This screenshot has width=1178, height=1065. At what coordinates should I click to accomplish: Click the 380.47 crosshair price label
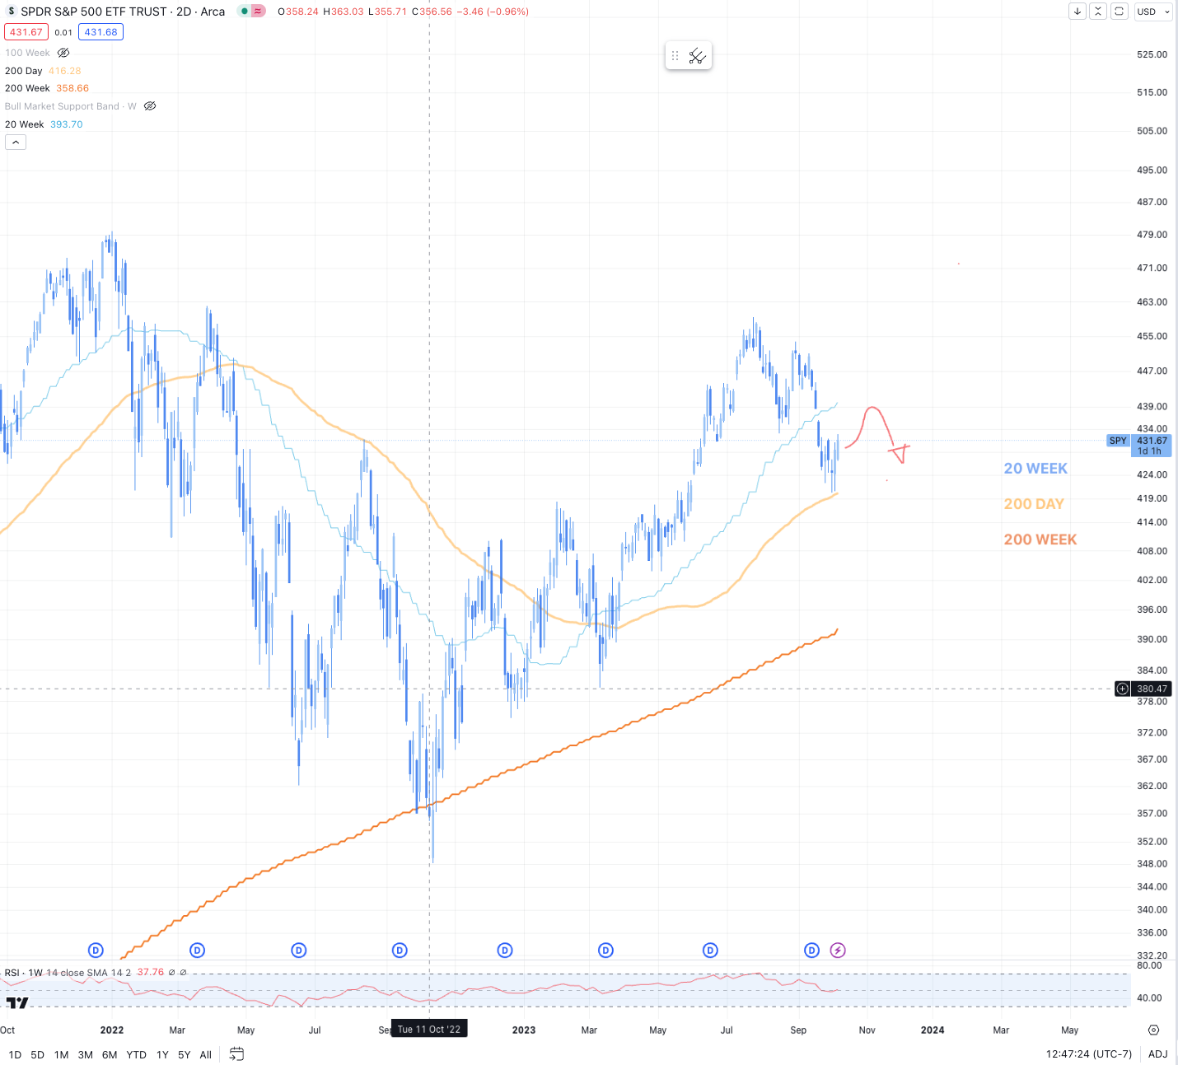1152,689
